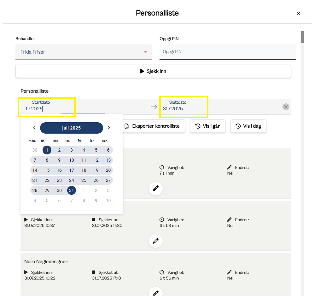Screen dimensions: 314x306
Task: Click Eksporter kontrolliste button
Action: (x=153, y=126)
